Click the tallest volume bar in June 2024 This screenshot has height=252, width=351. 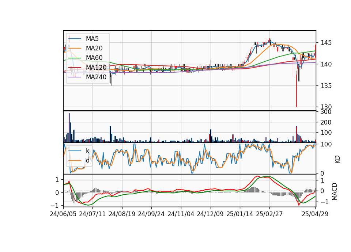(69, 128)
